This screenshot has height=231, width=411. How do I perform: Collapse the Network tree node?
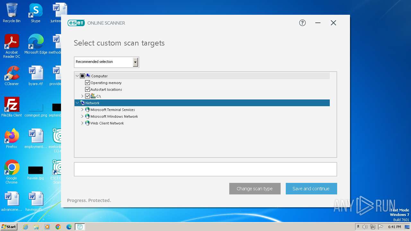[77, 103]
